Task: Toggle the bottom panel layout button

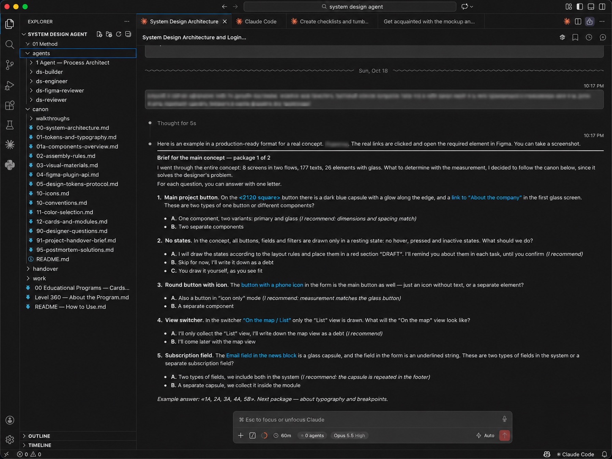Action: [x=591, y=7]
